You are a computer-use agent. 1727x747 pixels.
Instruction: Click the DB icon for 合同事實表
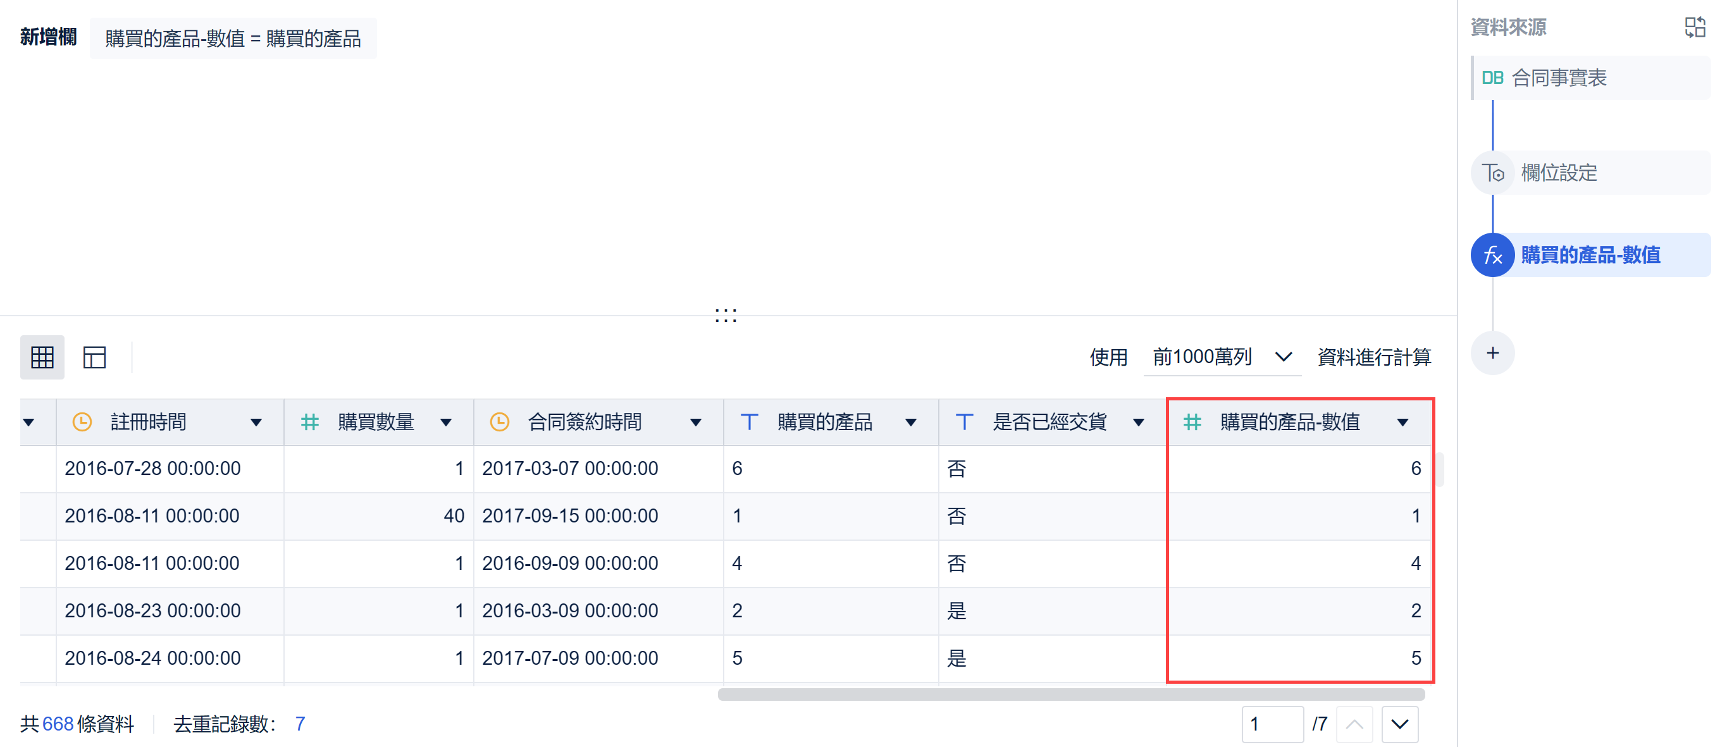(1492, 78)
